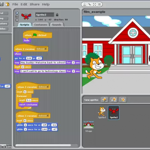Switch to the Scripts tab
This screenshot has height=150, width=150.
point(25,25)
